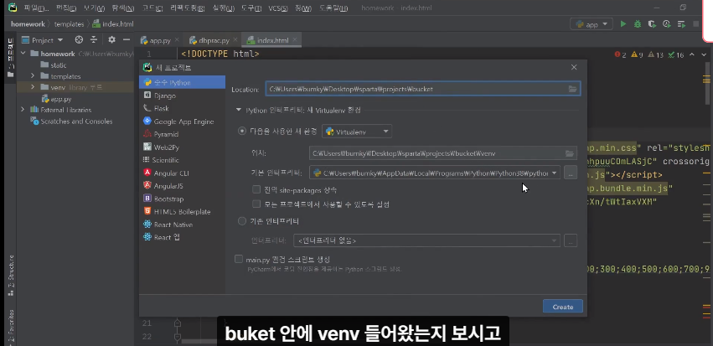Browse folder icon in virtualenv location field

[x=569, y=153]
